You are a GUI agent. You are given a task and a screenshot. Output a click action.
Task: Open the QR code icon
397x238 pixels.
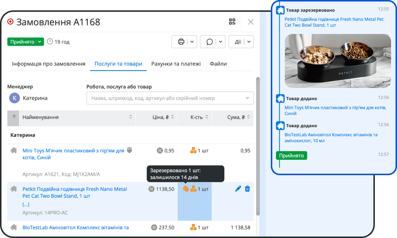coord(232,22)
